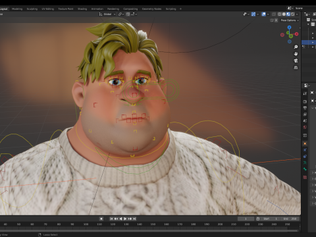The height and width of the screenshot is (237, 316).
Task: Click the negative X axis gizmo circle
Action: (x=282, y=35)
